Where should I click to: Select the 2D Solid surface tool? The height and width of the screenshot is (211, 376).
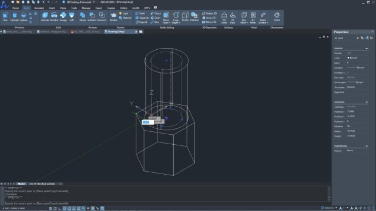[x=224, y=18]
